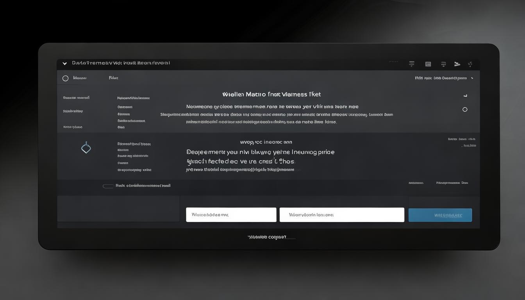Select the circle radio button at top left
525x300 pixels.
click(65, 79)
